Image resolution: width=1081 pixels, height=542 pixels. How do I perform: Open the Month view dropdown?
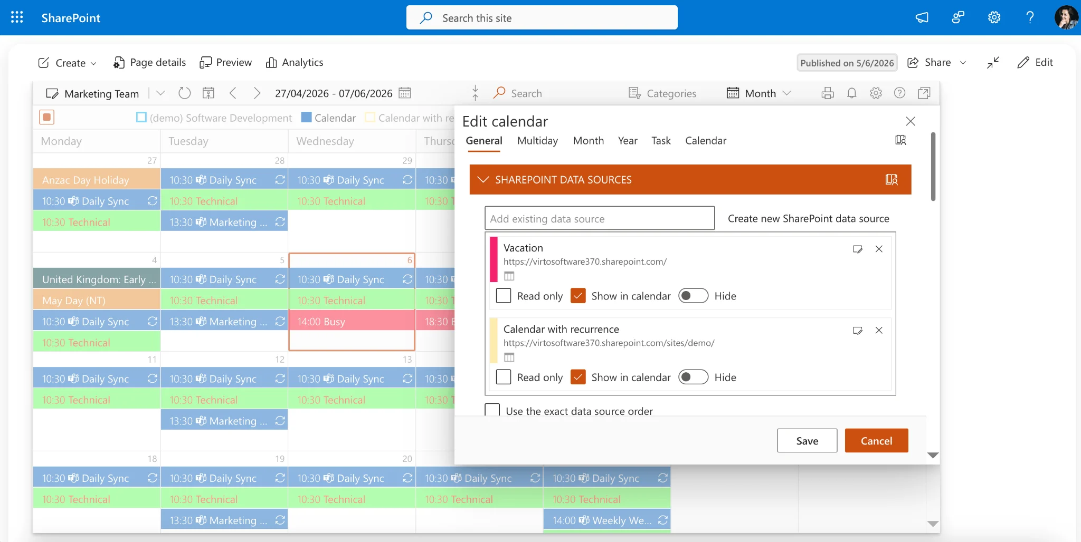click(x=760, y=93)
